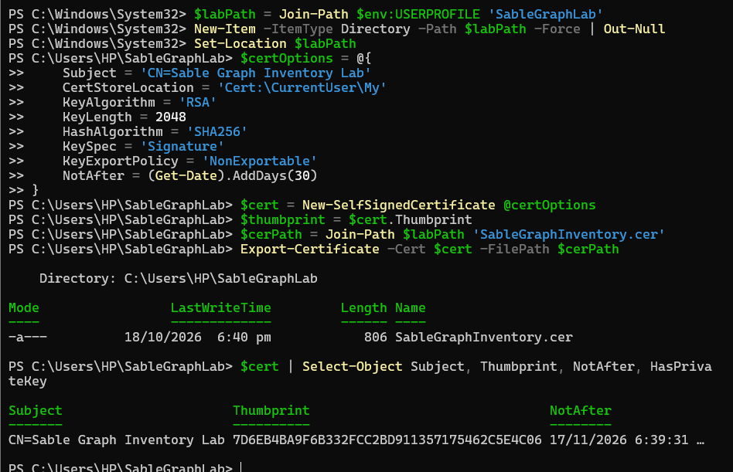
Task: Click the 'SableGraphLab' string in first command
Action: [546, 14]
